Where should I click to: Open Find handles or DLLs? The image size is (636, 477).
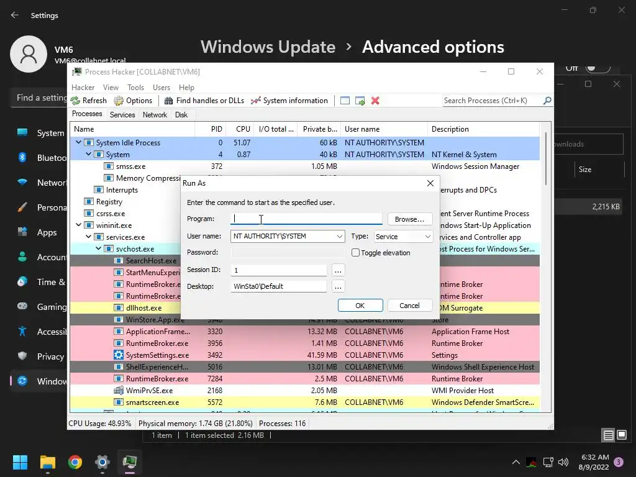tap(204, 101)
